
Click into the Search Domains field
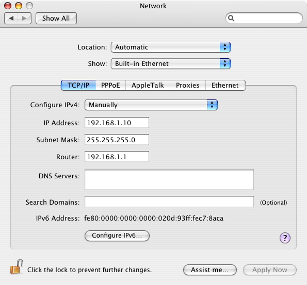[x=169, y=202]
